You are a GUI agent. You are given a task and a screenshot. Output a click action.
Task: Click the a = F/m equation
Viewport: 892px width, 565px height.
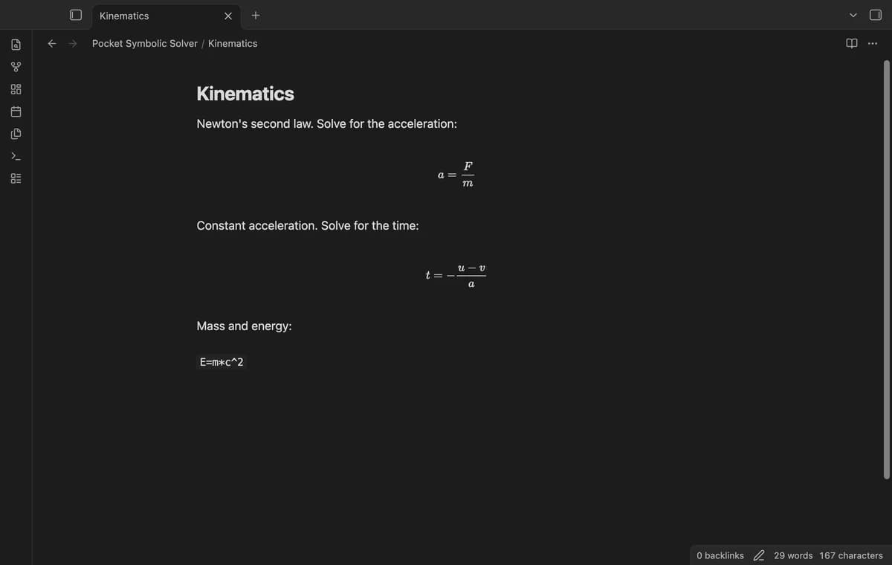tap(456, 175)
